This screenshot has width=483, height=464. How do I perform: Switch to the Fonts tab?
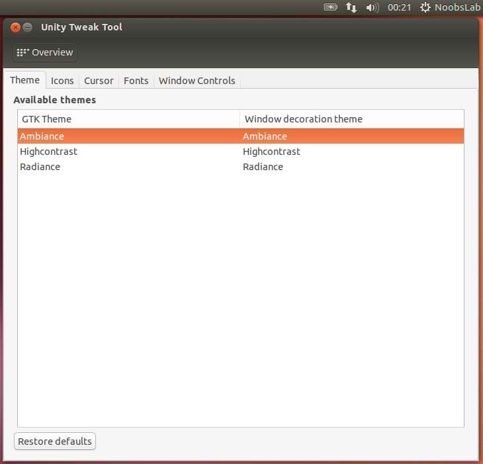[x=136, y=81]
